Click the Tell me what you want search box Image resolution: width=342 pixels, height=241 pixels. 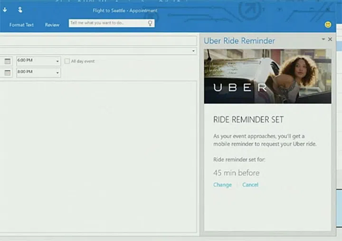107,23
